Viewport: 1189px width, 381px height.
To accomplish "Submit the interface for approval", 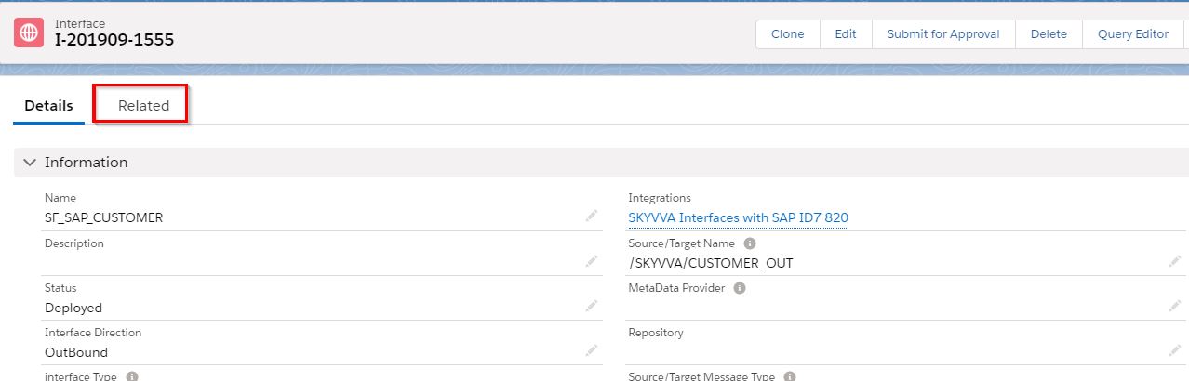I will pos(942,34).
